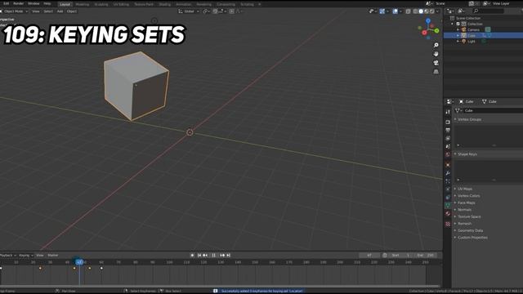Switch to the Animation workspace tab
Viewport: 523px width, 294px height.
point(183,4)
